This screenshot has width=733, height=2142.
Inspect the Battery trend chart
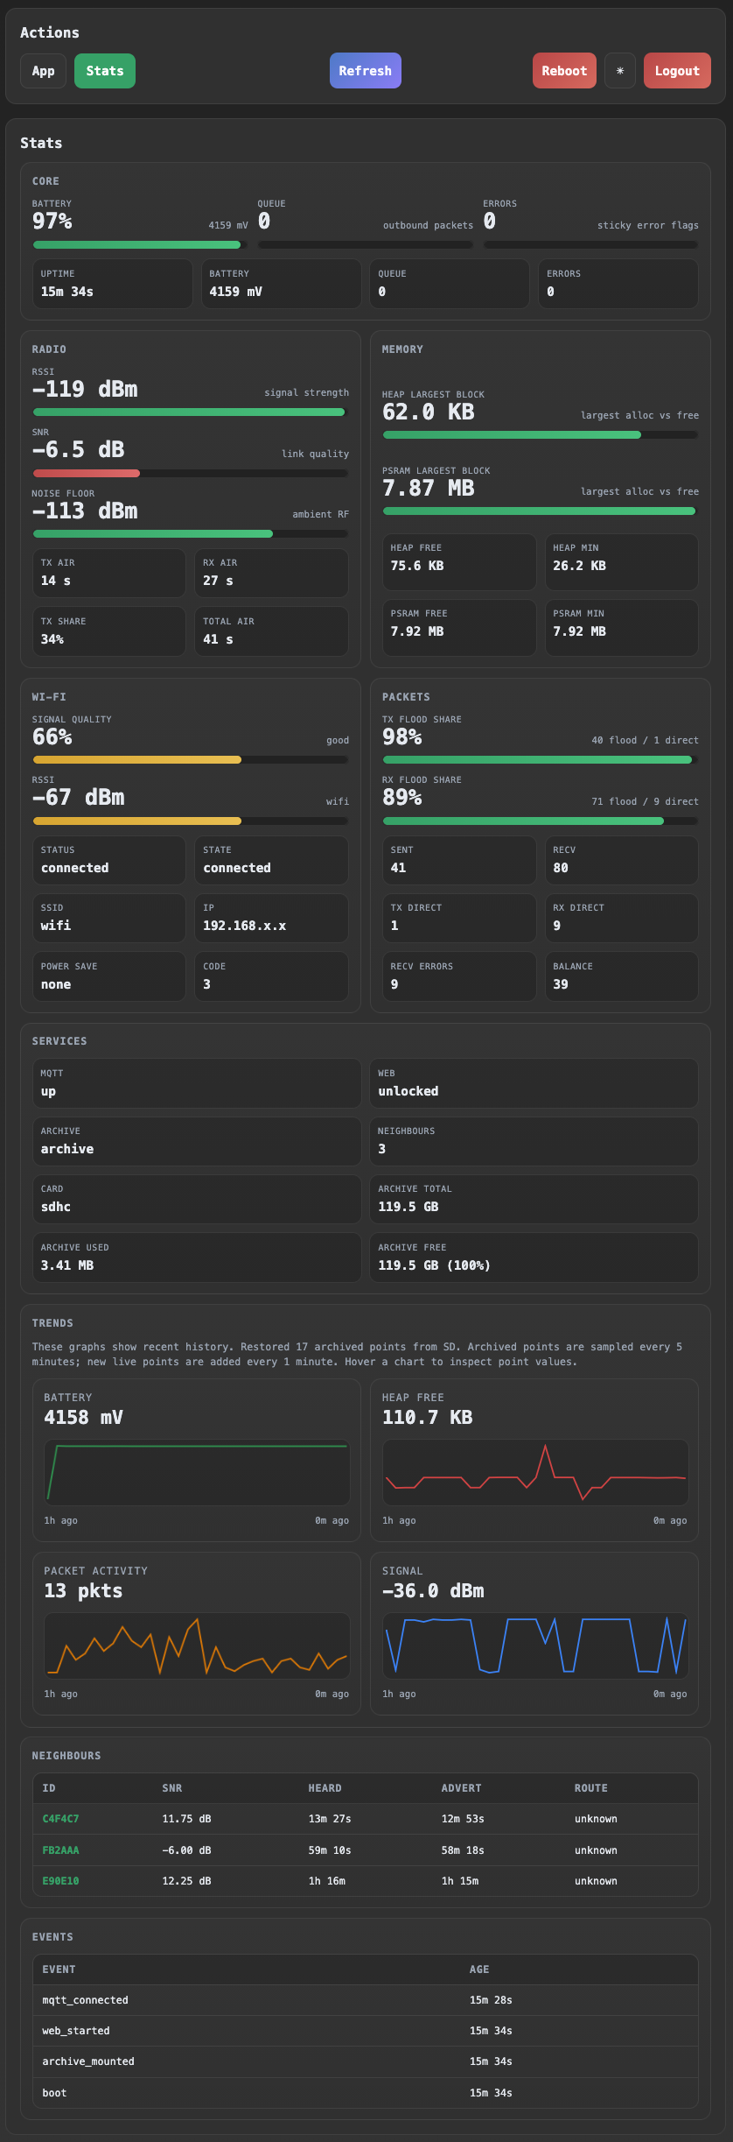197,1472
